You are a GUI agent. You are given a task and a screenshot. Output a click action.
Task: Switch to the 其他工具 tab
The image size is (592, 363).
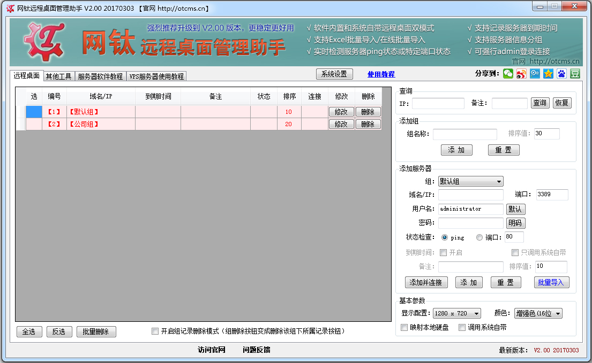(59, 76)
